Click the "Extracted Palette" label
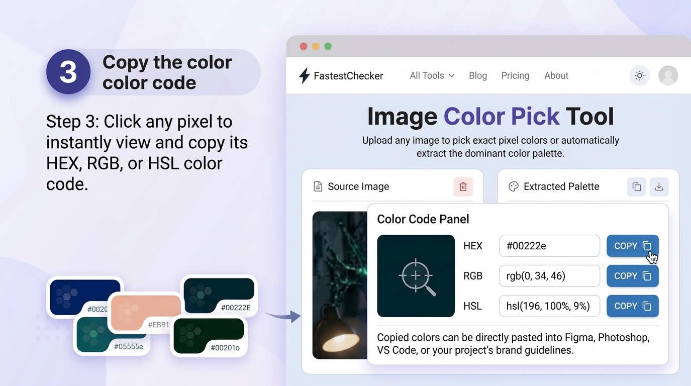The image size is (691, 386). coord(561,186)
